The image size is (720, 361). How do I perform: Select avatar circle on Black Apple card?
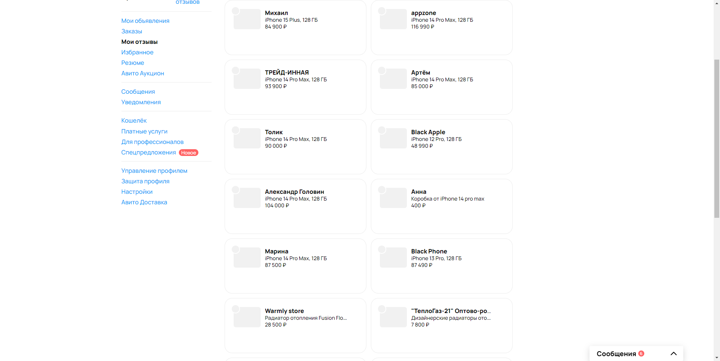(x=382, y=130)
